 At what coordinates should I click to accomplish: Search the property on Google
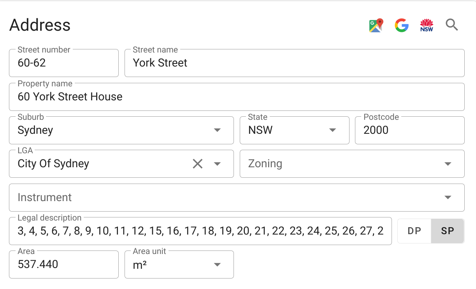point(401,25)
